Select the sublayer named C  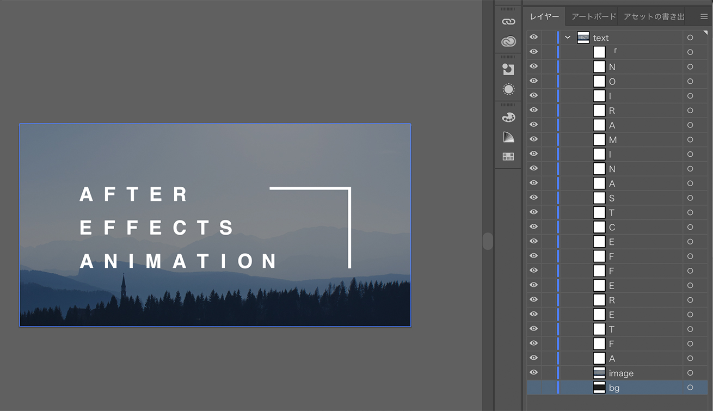[612, 227]
